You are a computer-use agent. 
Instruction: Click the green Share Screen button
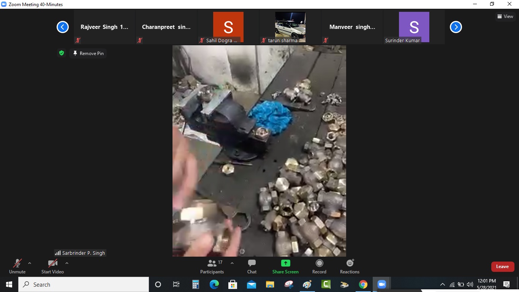[285, 266]
